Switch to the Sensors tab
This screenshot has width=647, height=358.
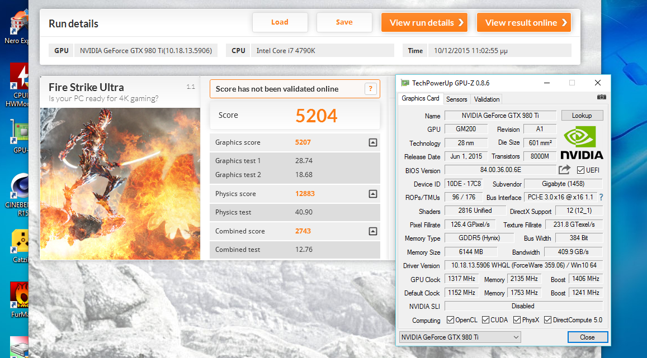pyautogui.click(x=456, y=99)
